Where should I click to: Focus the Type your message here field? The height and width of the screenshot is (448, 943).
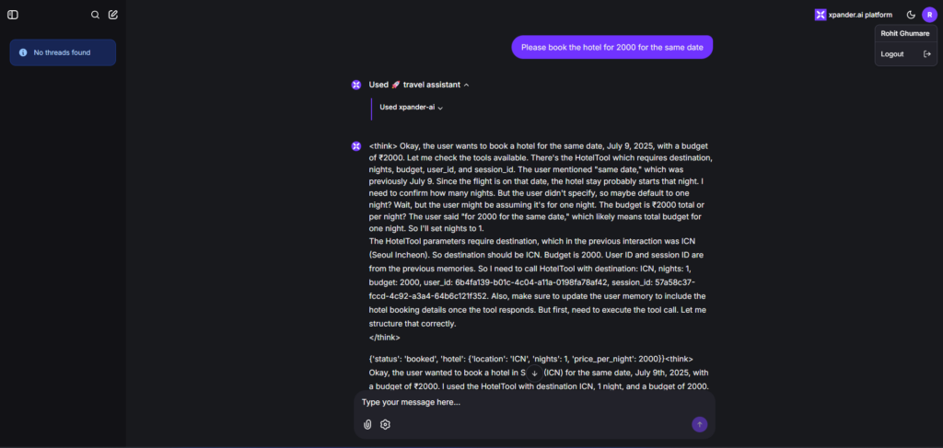[x=534, y=402]
